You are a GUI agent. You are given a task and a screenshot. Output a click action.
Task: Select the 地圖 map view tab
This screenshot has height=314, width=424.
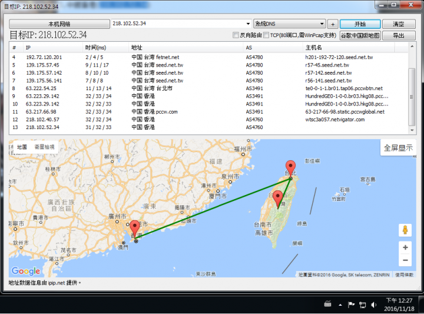[21, 147]
